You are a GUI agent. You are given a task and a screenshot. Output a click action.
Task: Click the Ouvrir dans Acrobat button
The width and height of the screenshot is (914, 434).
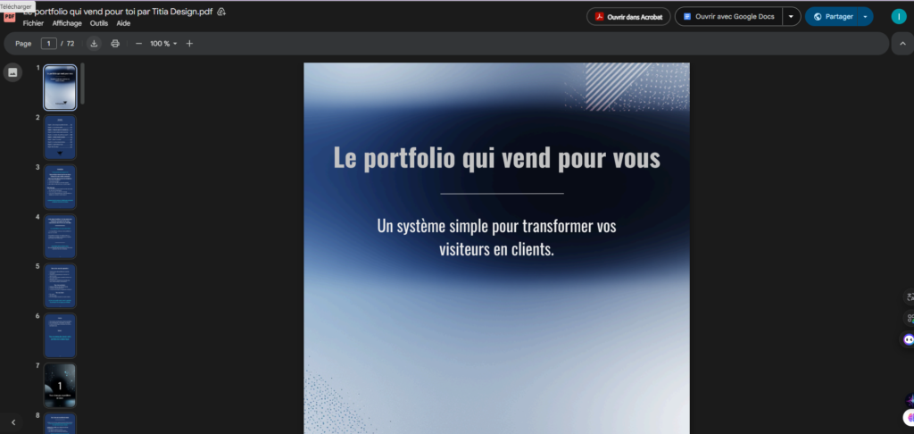(x=628, y=16)
